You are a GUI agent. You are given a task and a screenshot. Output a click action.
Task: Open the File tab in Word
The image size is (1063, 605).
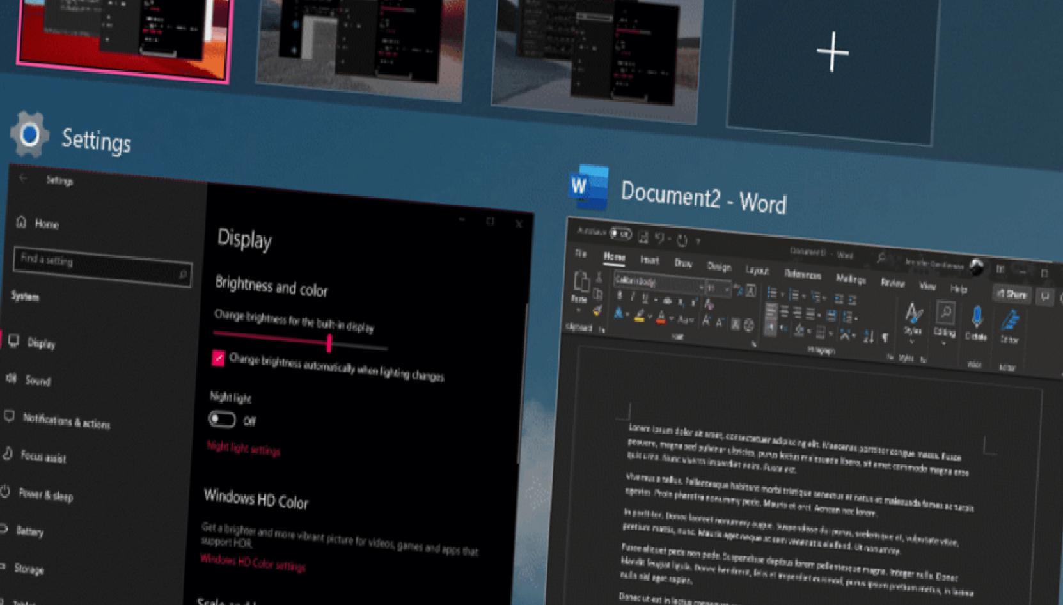581,254
